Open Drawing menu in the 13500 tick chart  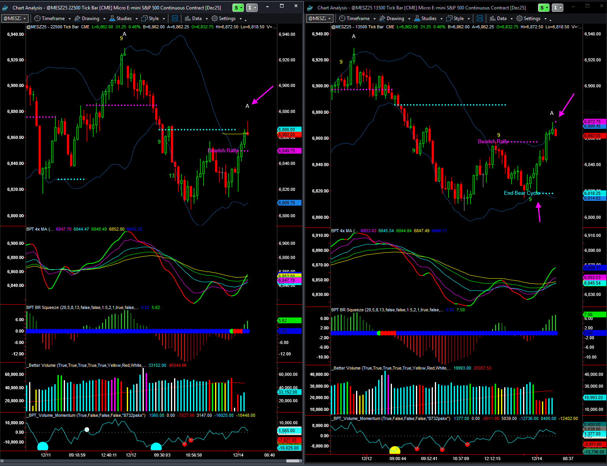[x=395, y=18]
